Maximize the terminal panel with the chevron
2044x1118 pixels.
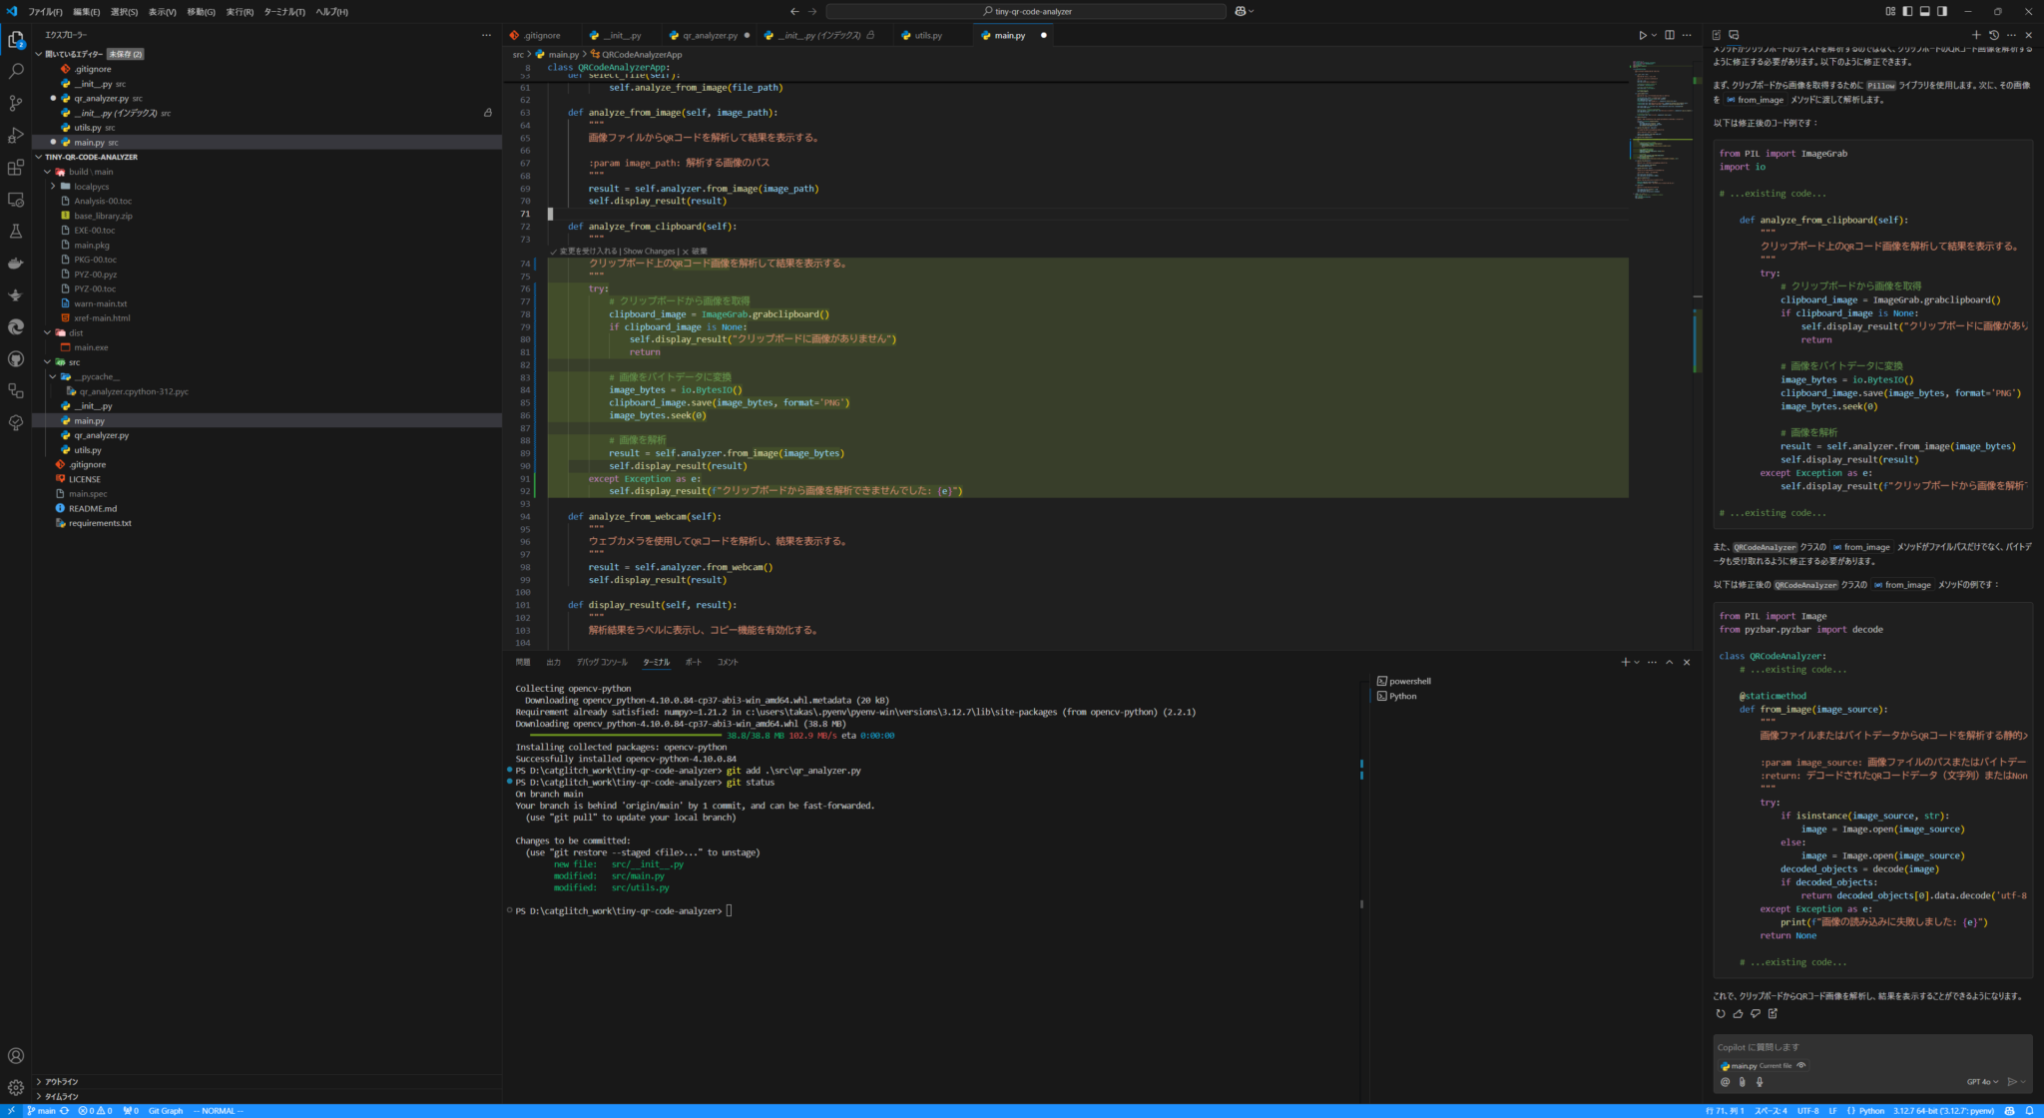[x=1669, y=662]
